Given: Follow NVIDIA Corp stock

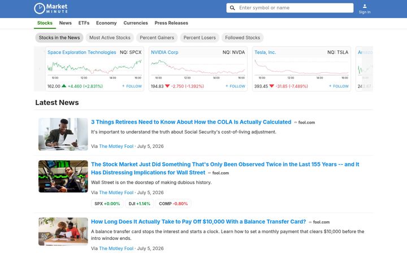Looking at the screenshot, I should click(235, 86).
